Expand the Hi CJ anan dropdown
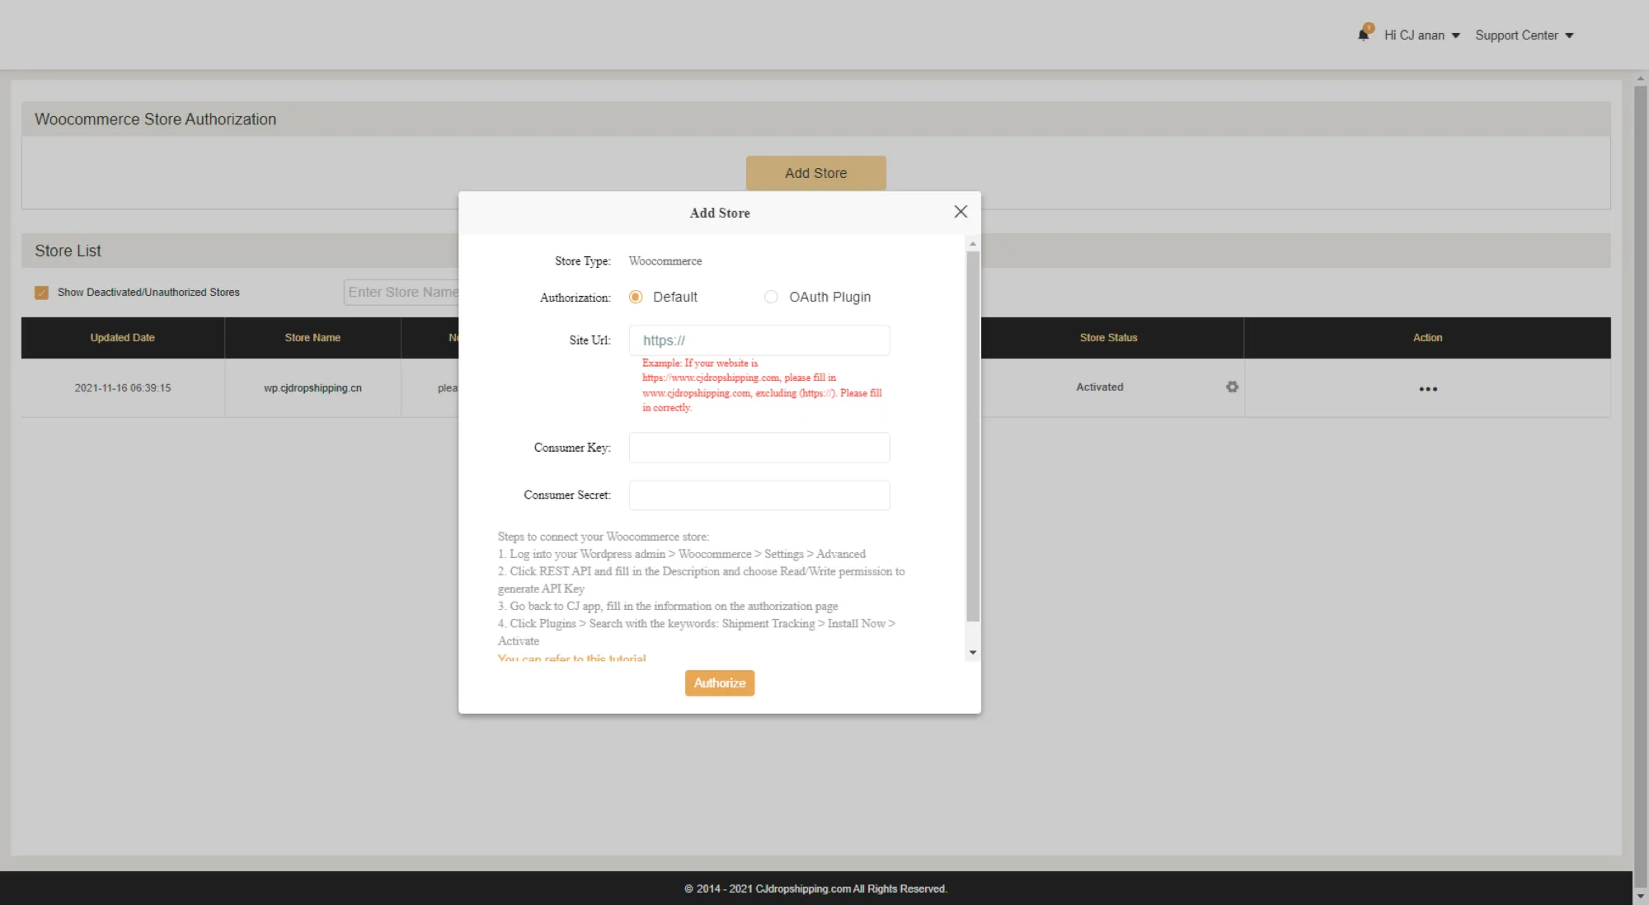1649x905 pixels. 1421,35
